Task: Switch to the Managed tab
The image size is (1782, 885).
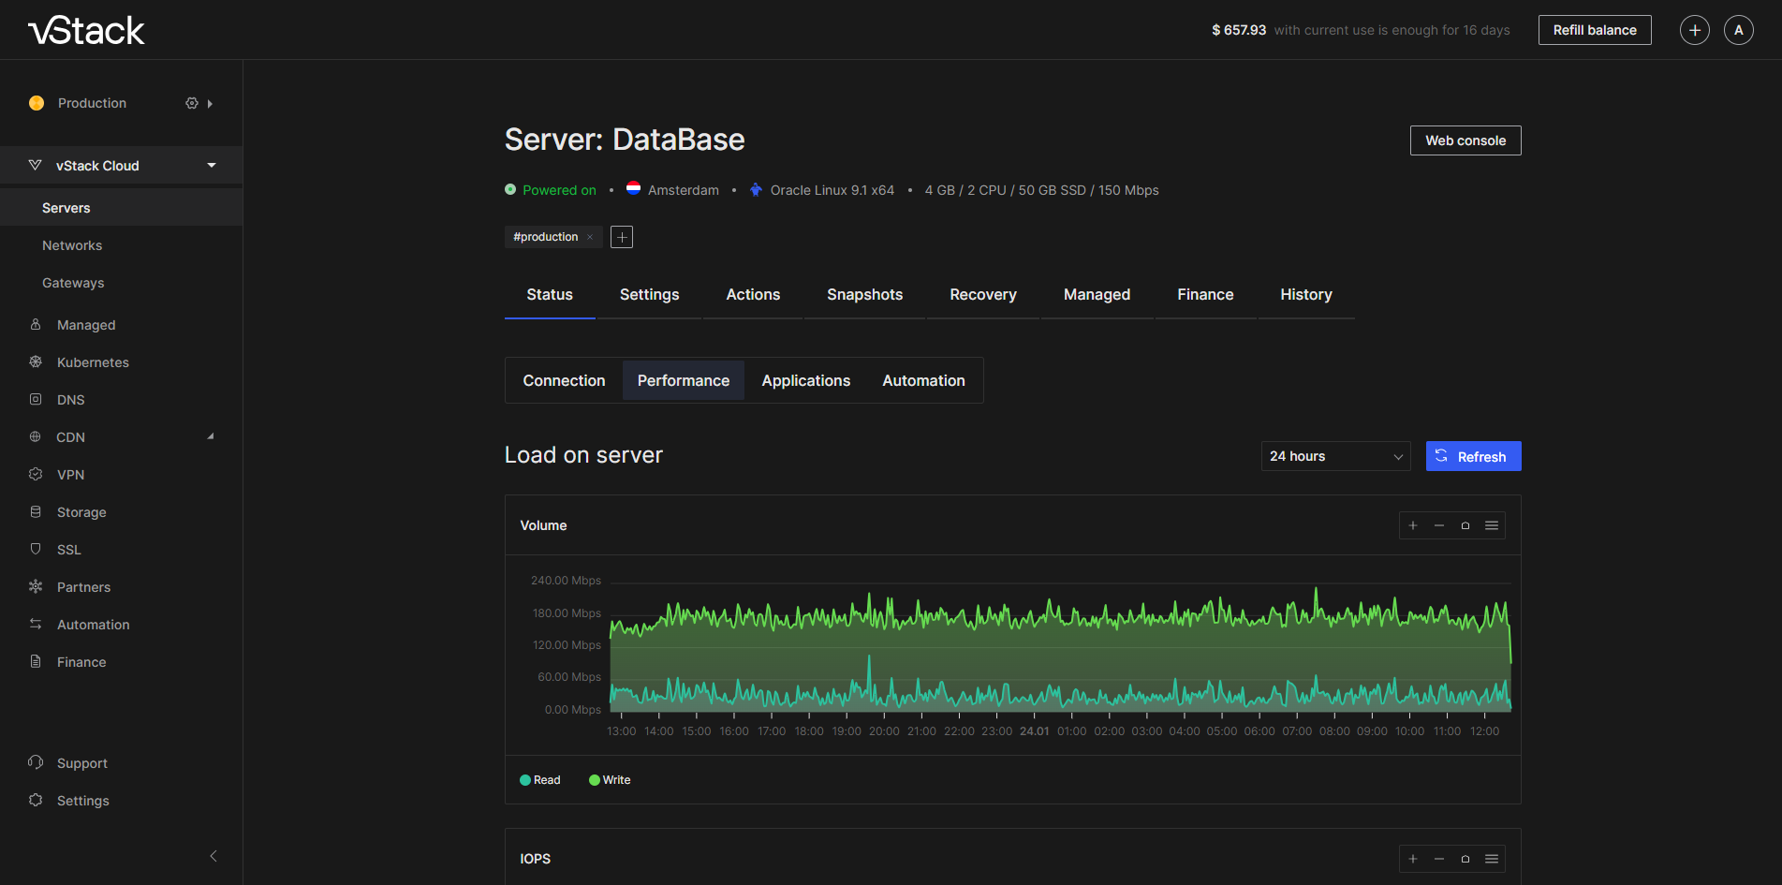Action: click(x=1097, y=294)
